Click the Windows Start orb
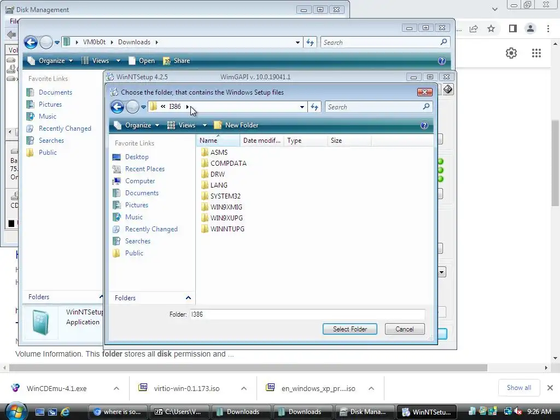Image resolution: width=560 pixels, height=420 pixels. (15, 411)
